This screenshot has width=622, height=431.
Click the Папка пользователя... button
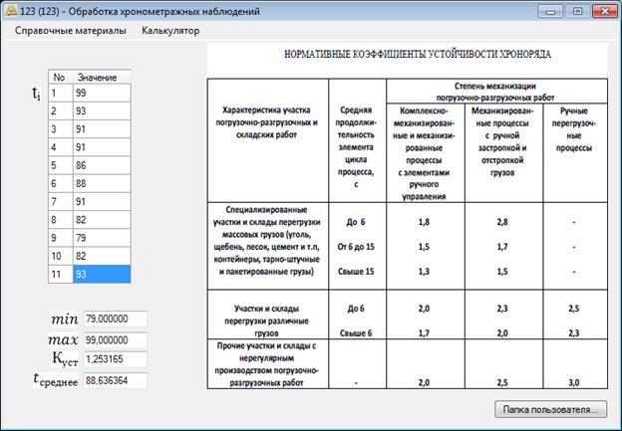(550, 409)
